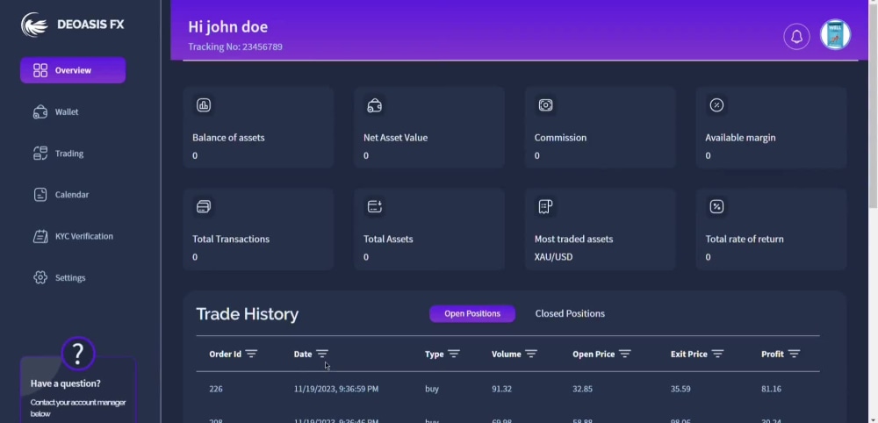The width and height of the screenshot is (878, 423).
Task: Click the Total Transactions cards icon
Action: pyautogui.click(x=204, y=206)
